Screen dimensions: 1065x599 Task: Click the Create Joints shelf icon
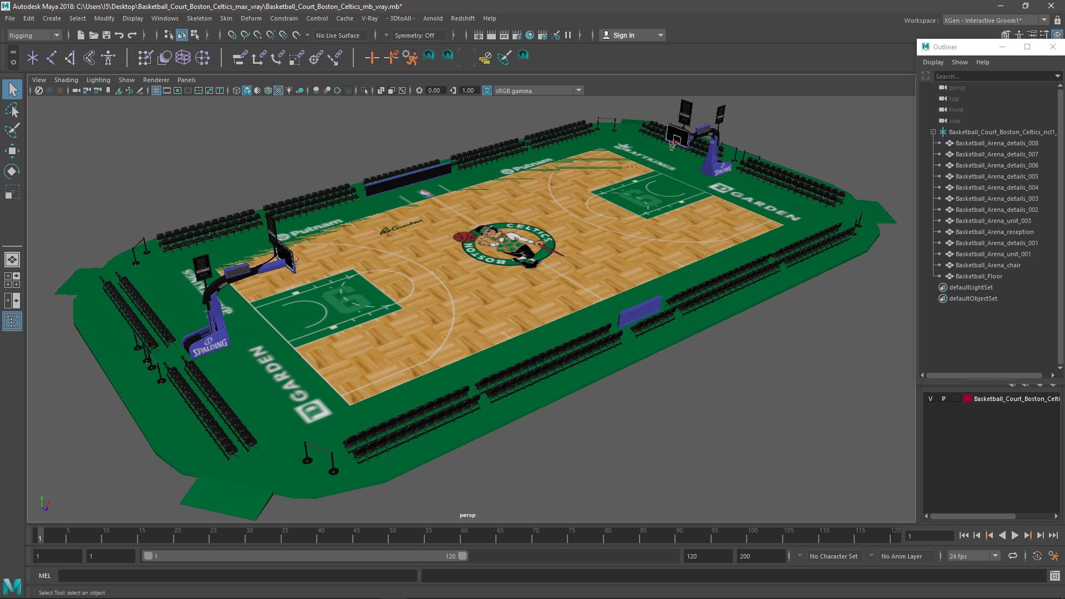click(x=52, y=57)
